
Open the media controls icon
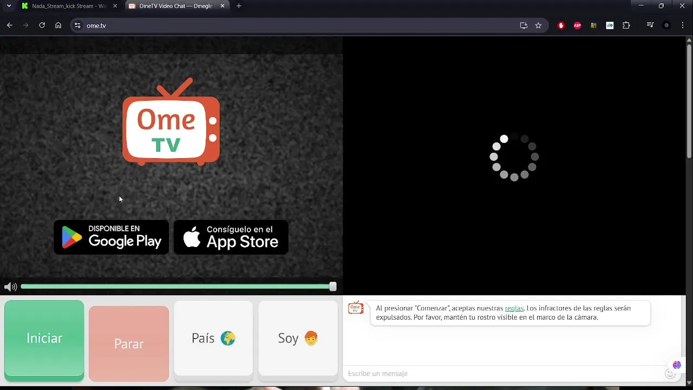(650, 25)
